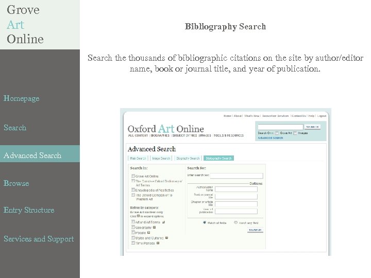Switch to the Biography Search tab
Screen dimensions: 371x278
click(188, 158)
